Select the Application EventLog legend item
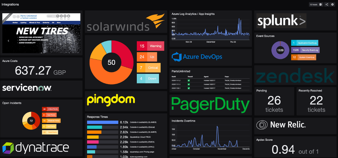Viewport: 338px width, 158px height. [305, 43]
